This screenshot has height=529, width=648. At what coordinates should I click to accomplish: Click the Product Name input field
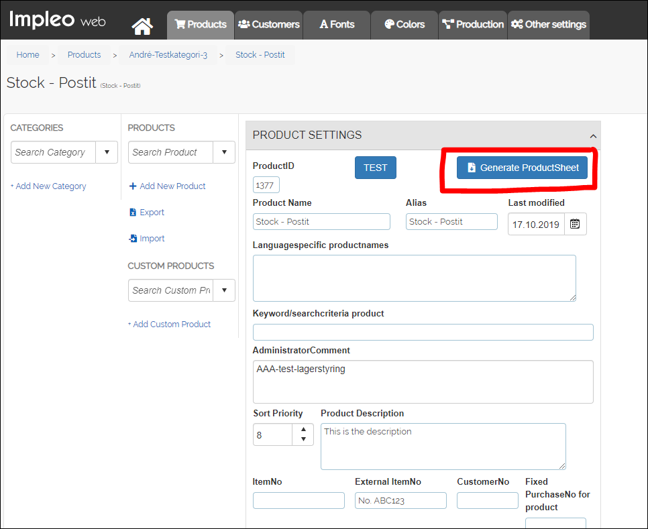coord(321,222)
